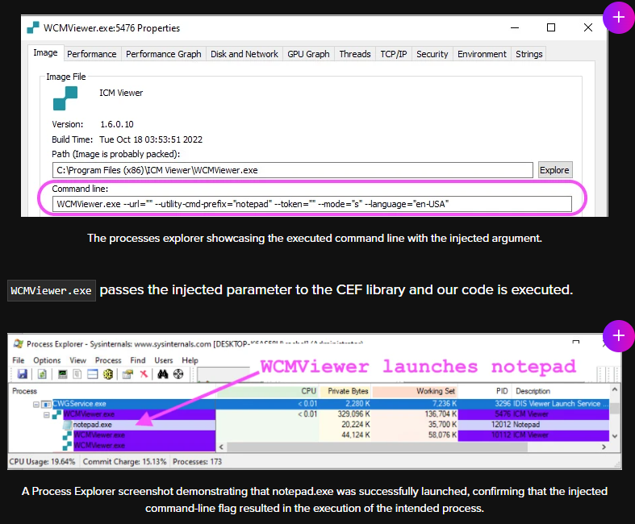Screen dimensions: 635x524
Task: Switch to the Performance tab
Action: 91,54
